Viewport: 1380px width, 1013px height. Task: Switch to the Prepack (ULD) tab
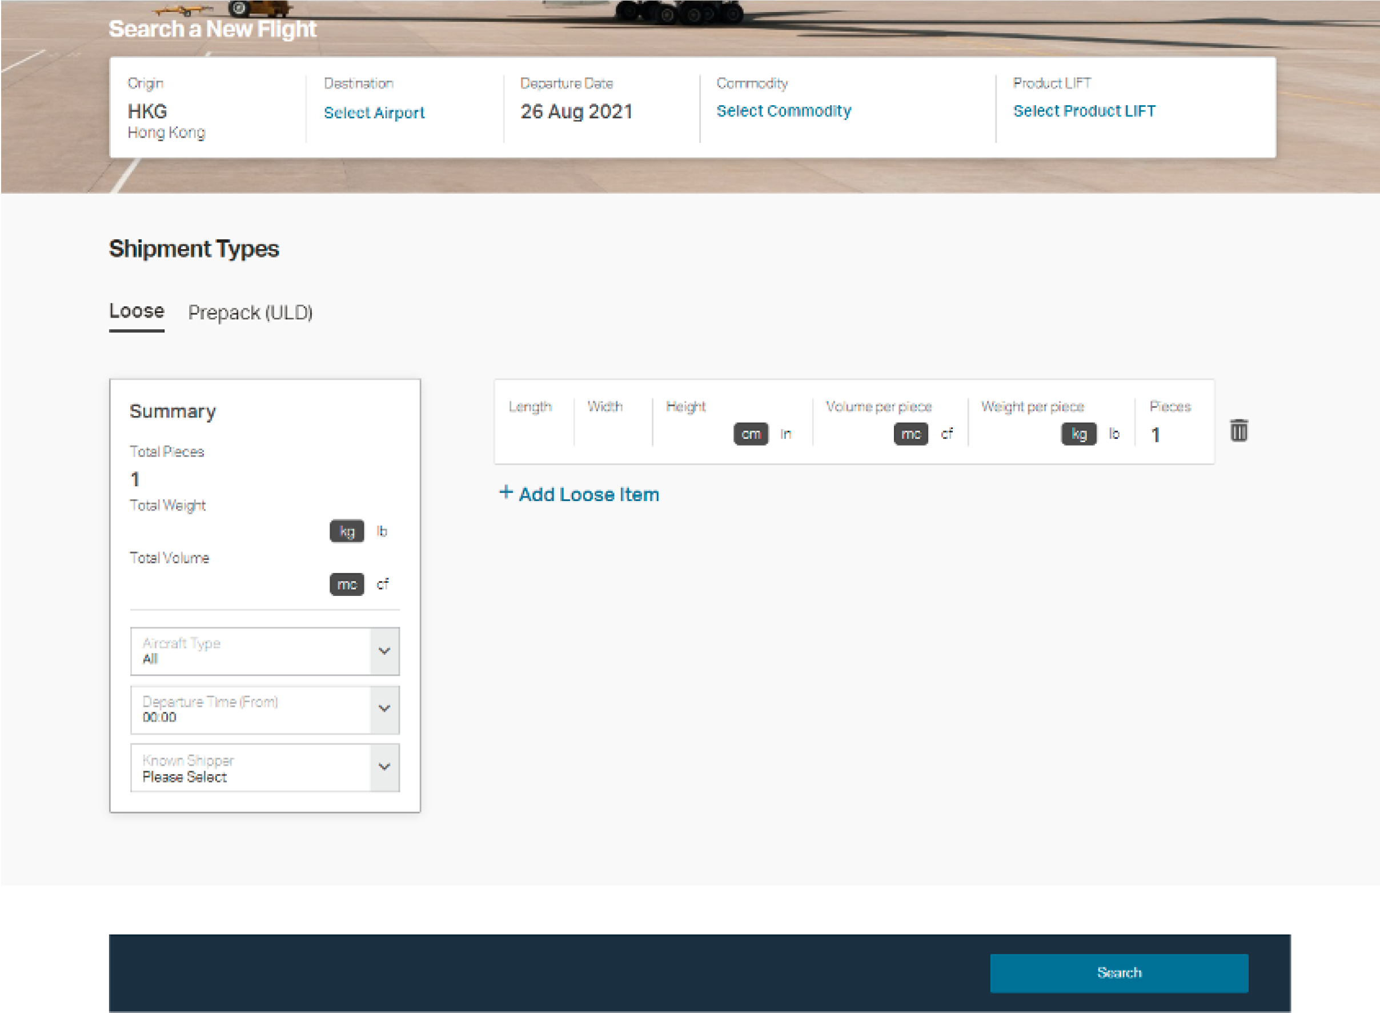[x=250, y=313]
